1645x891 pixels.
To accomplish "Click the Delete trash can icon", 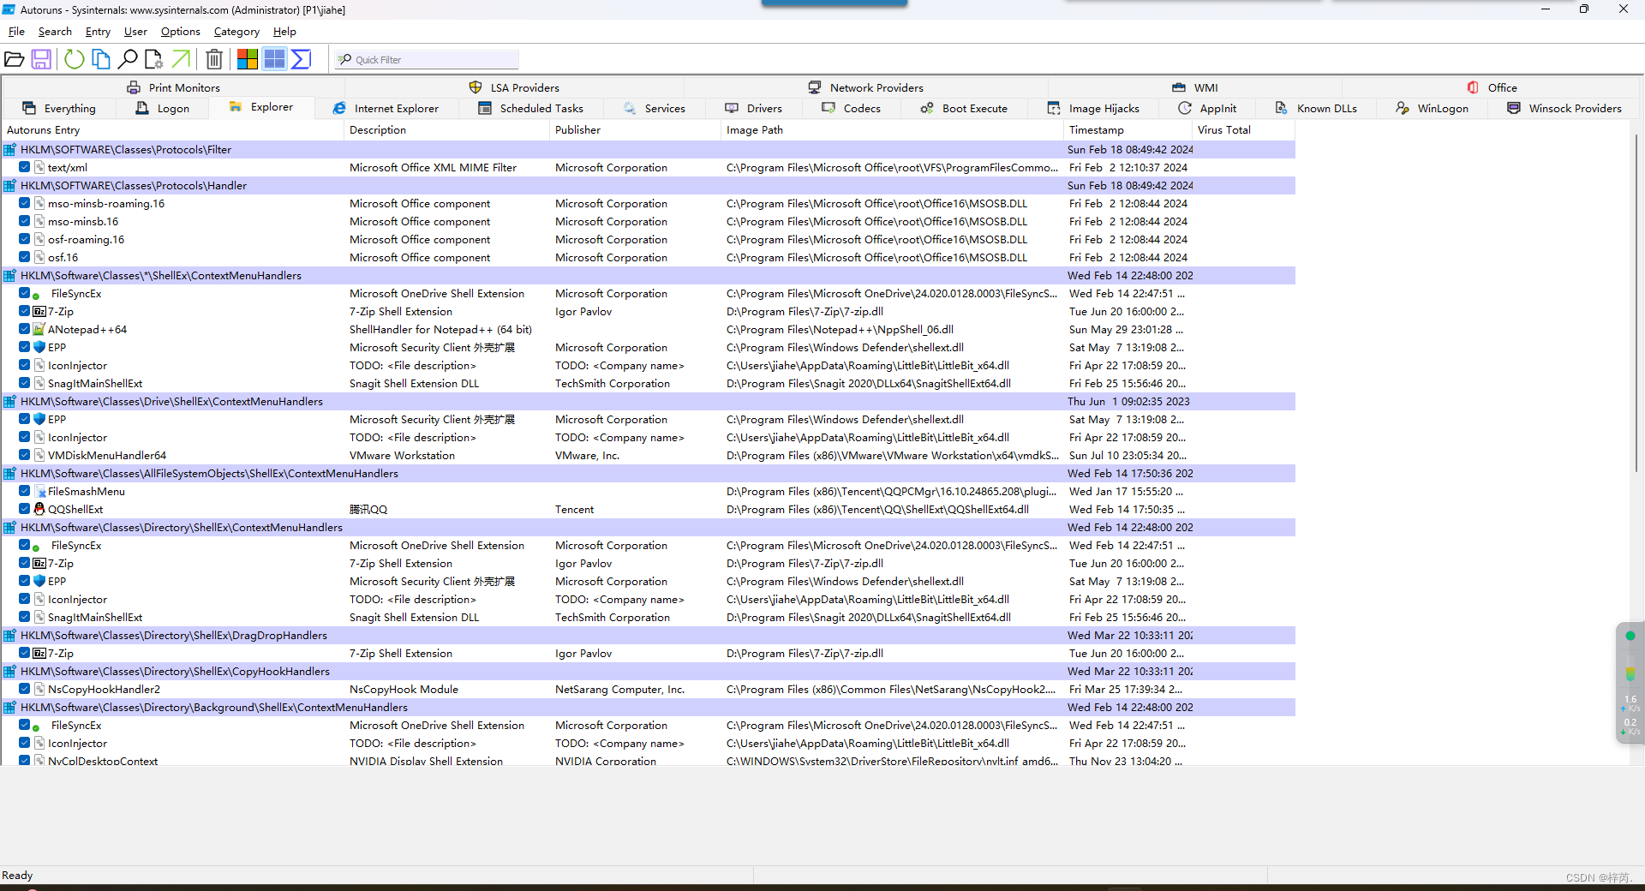I will click(x=214, y=59).
